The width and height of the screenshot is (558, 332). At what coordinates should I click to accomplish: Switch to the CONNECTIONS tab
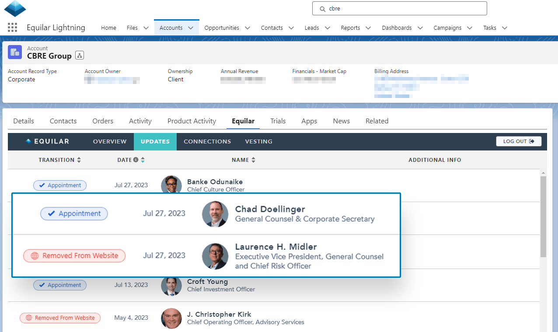pos(207,141)
